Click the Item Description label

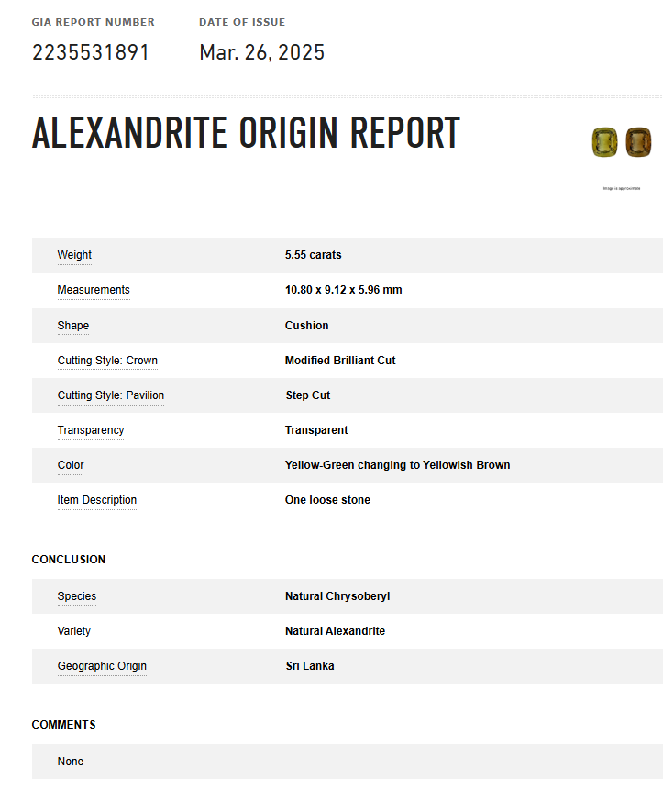pos(97,500)
